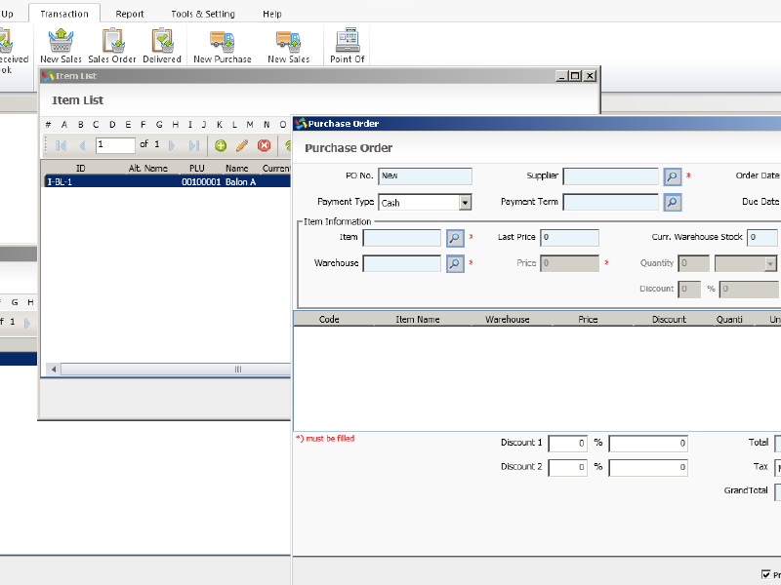Search Warehouse with magnifier button
This screenshot has height=585, width=781.
point(455,263)
